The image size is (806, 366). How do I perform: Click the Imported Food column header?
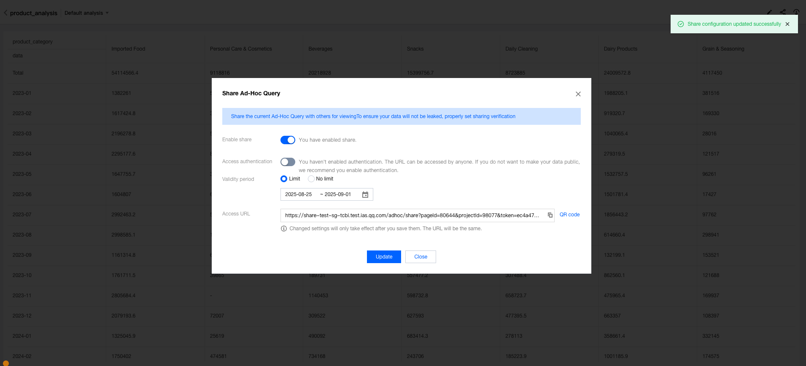pos(128,49)
